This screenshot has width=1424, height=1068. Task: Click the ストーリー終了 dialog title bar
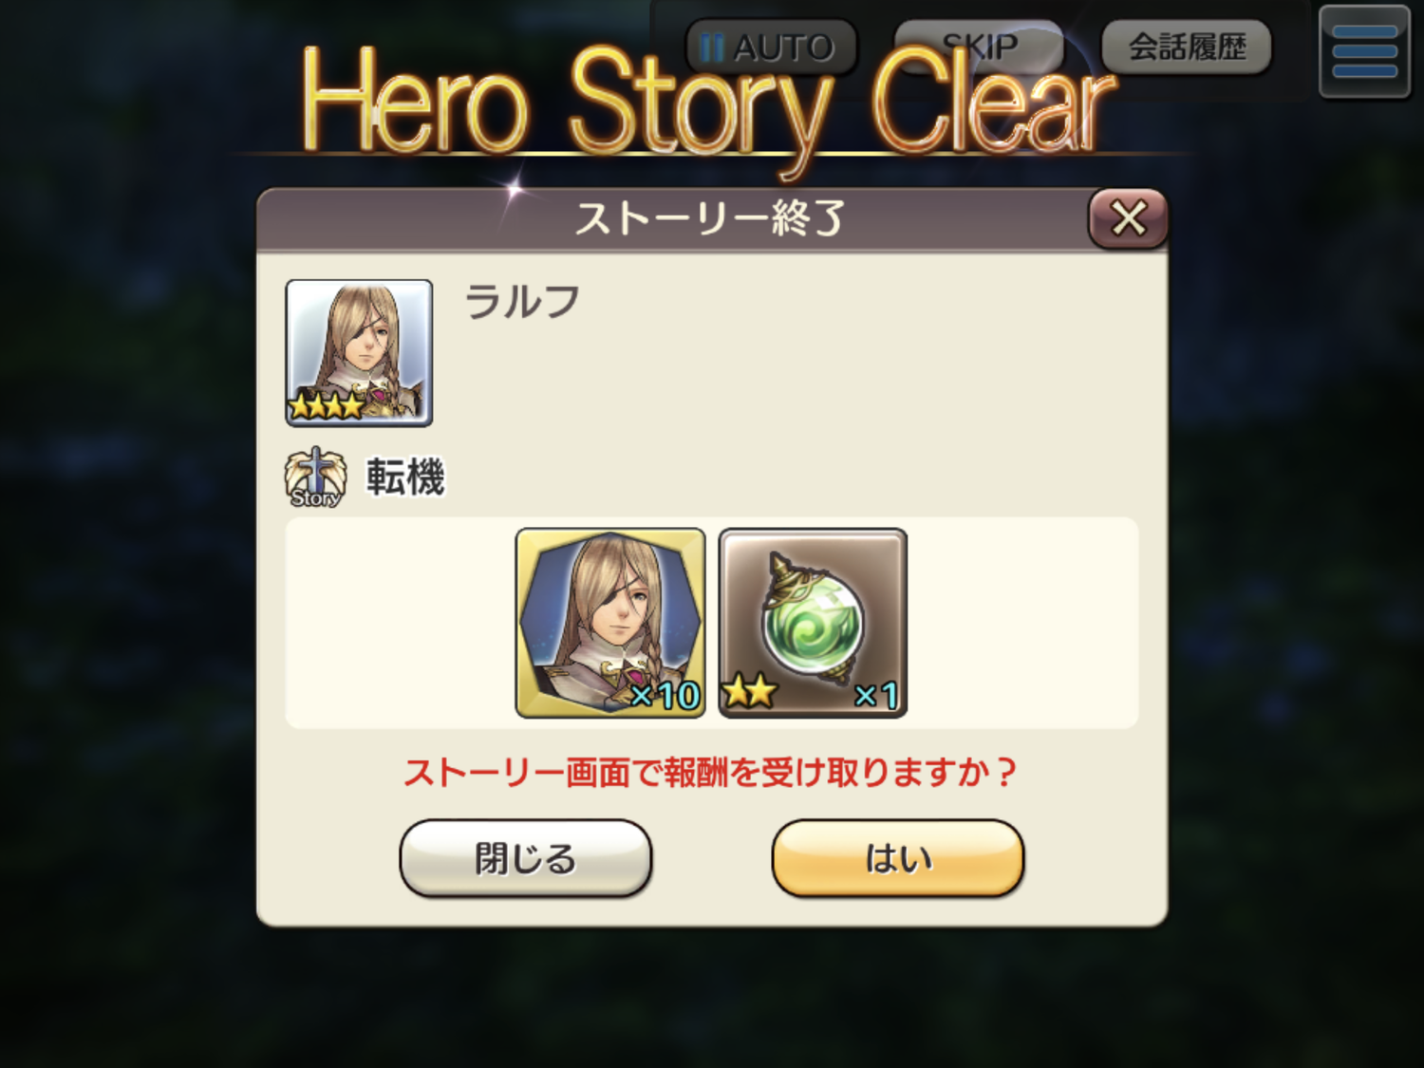click(710, 219)
